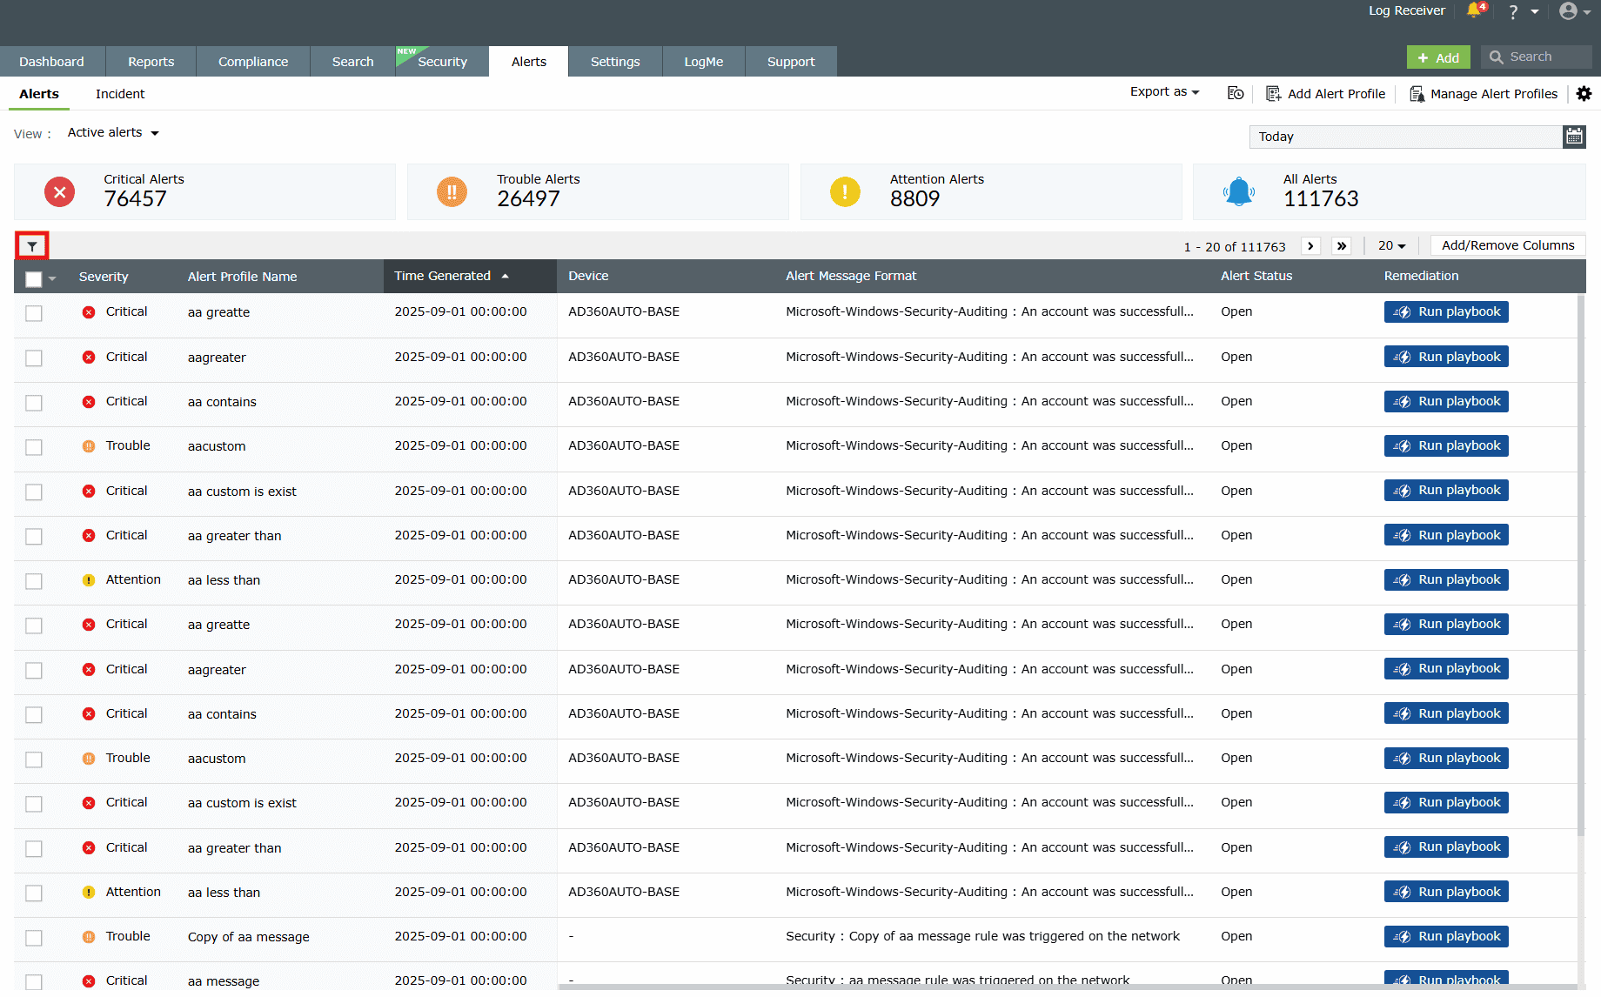The width and height of the screenshot is (1601, 997).
Task: Click Run playbook for aa greatte alert
Action: 1445,311
